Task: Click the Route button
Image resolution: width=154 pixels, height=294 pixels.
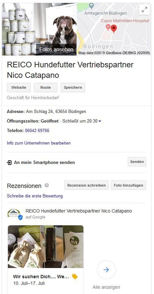Action: pyautogui.click(x=46, y=88)
